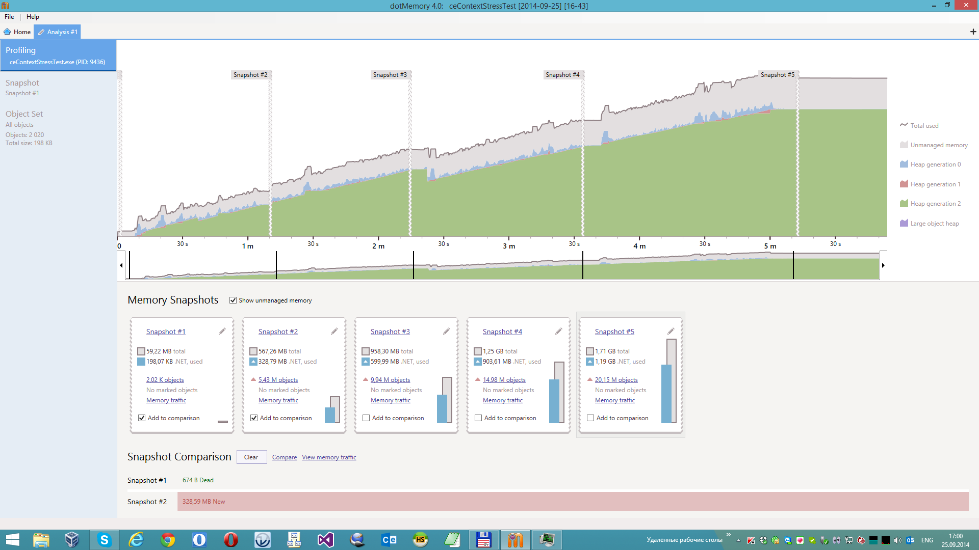979x550 pixels.
Task: Select the Object Set sidebar item
Action: [x=58, y=128]
